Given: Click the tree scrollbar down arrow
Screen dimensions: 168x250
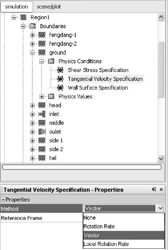Looking at the screenshot, I should click(161, 159).
